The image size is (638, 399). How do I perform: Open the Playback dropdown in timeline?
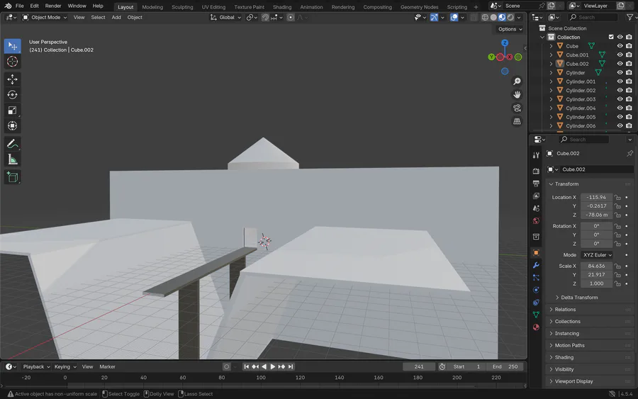pyautogui.click(x=36, y=366)
